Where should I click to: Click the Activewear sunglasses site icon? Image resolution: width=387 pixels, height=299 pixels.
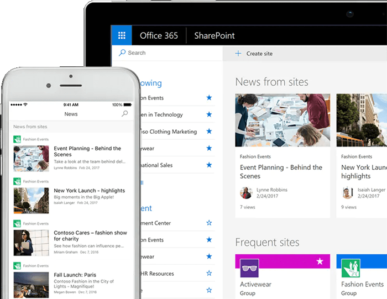point(249,268)
